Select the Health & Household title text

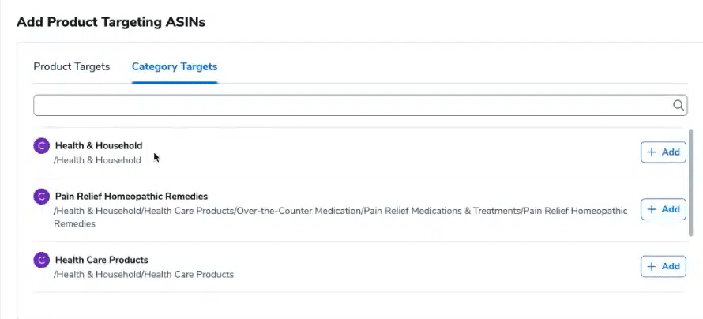pos(99,146)
